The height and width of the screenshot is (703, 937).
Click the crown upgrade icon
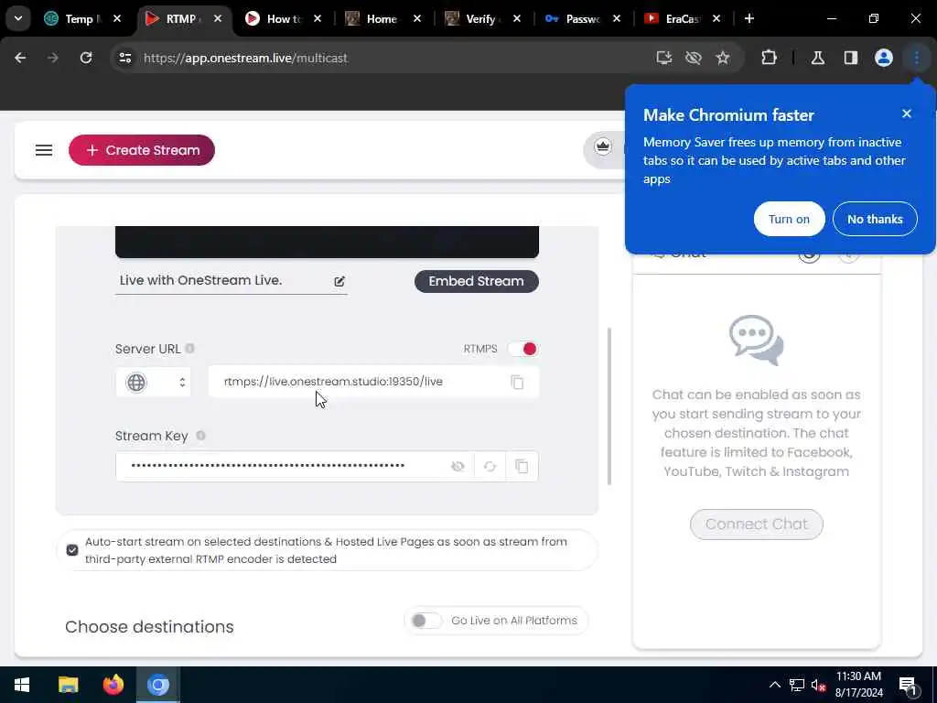603,146
